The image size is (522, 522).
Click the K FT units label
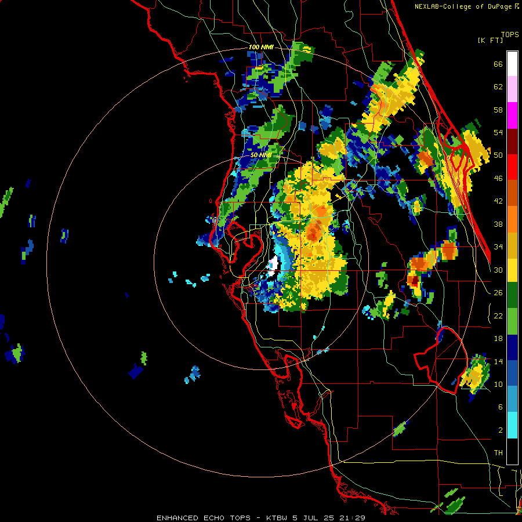[490, 41]
